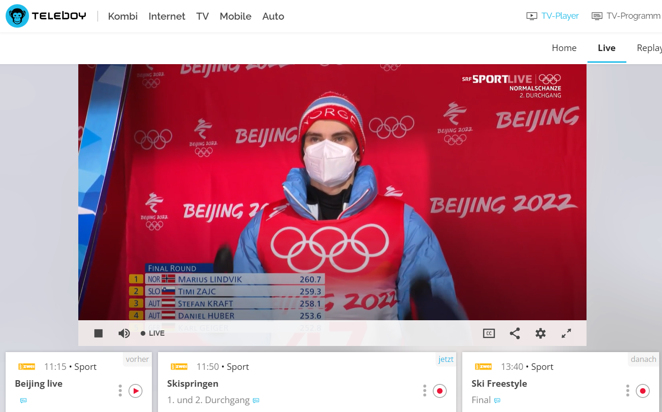Viewport: 662px width, 412px height.
Task: Open the Auto menu
Action: 273,16
